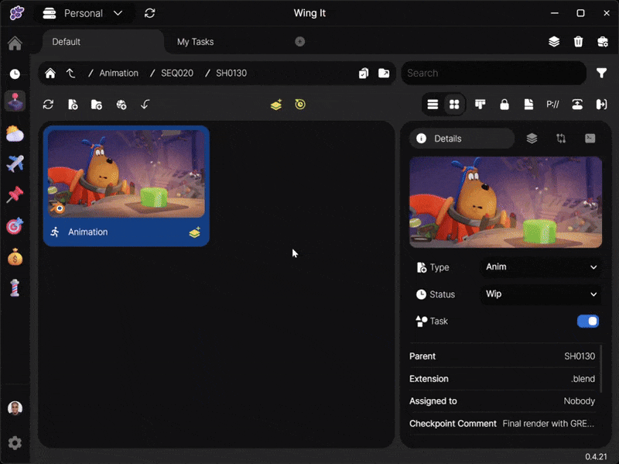Click the breadcrumb home icon

pos(50,73)
